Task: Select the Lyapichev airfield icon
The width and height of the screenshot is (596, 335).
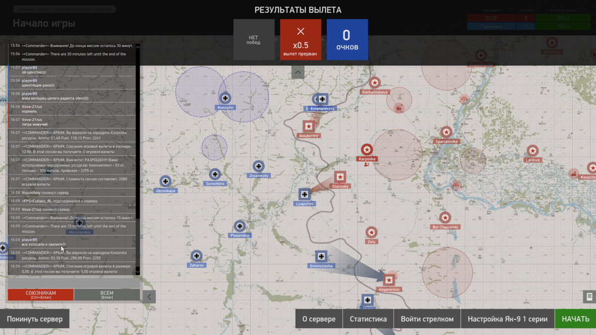Action: click(305, 194)
